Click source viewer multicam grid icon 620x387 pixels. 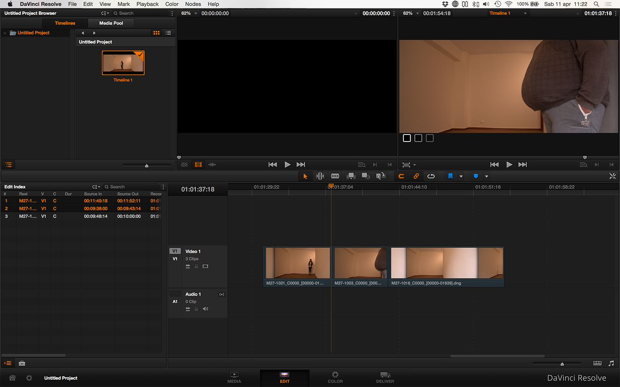tap(184, 165)
